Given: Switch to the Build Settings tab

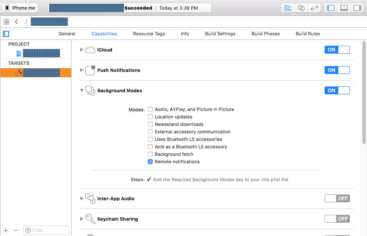Looking at the screenshot, I should click(220, 34).
